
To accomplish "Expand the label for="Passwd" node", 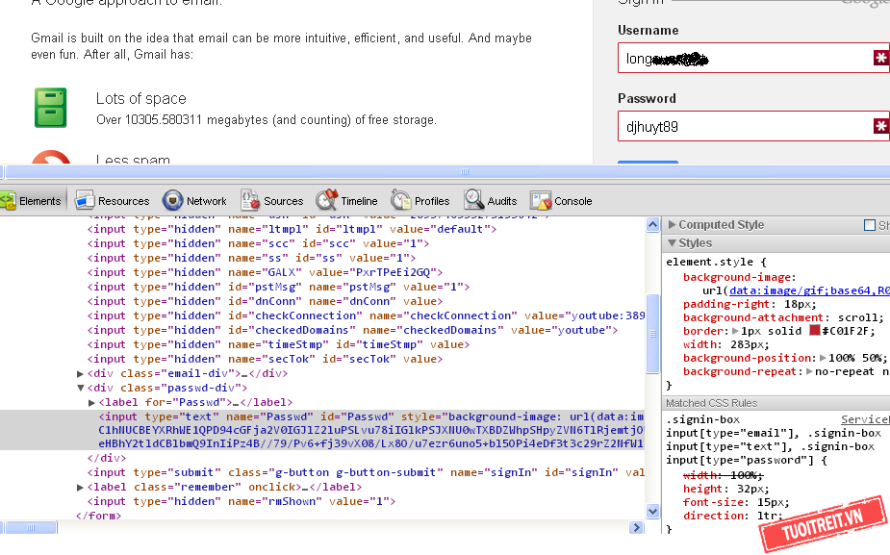I will [x=92, y=402].
